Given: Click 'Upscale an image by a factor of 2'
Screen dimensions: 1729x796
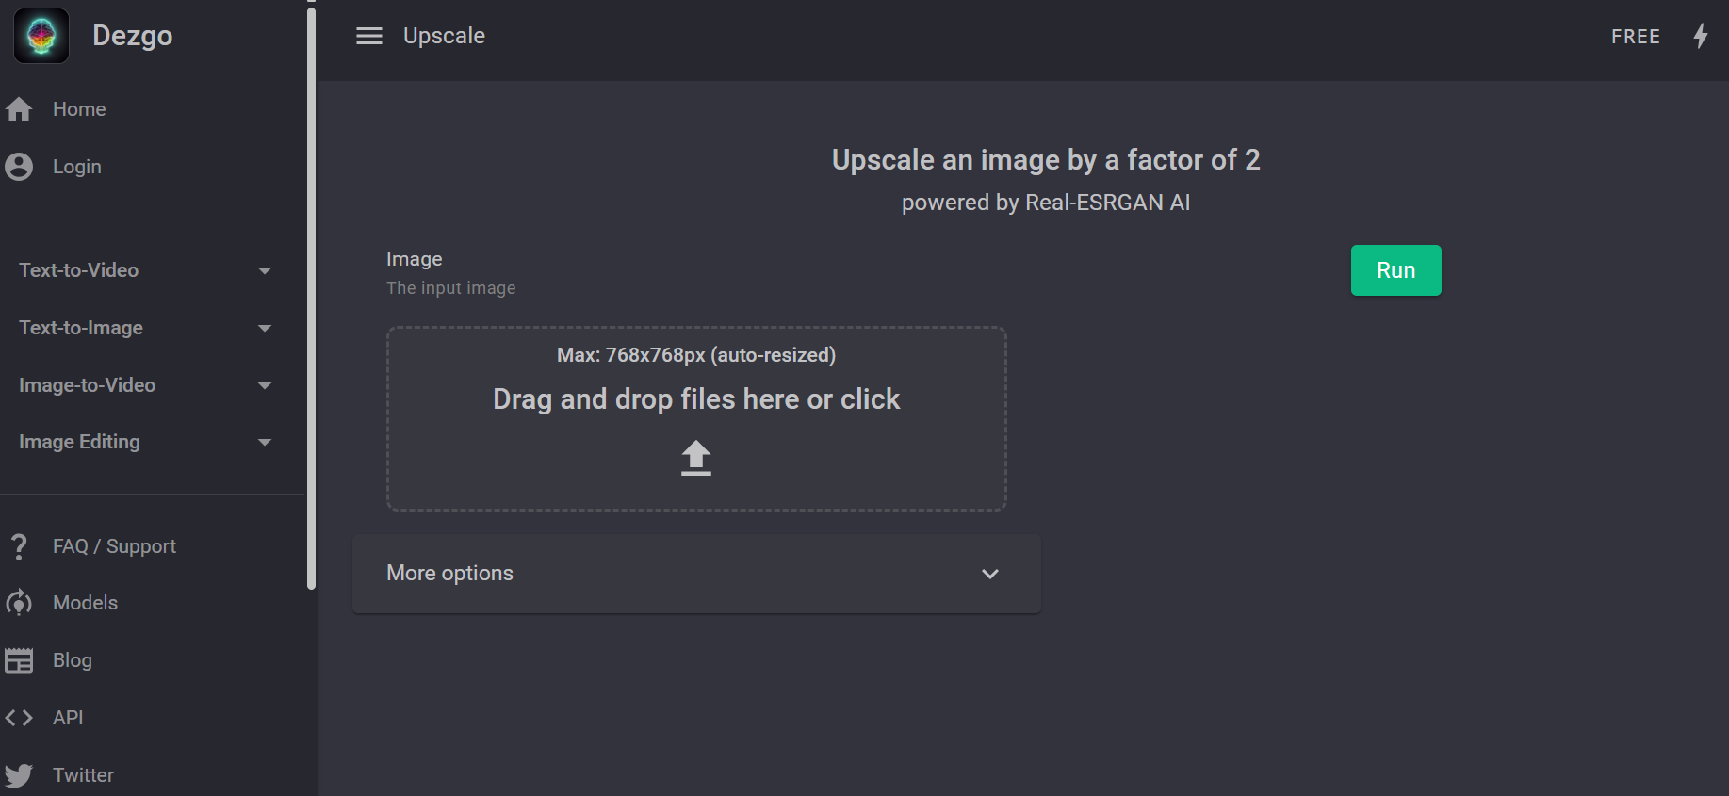Looking at the screenshot, I should click(1046, 160).
